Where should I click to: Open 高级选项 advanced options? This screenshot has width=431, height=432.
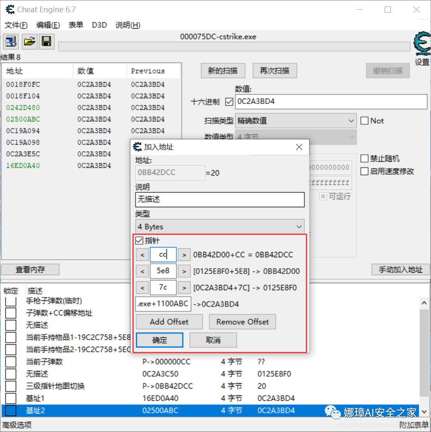point(17,425)
